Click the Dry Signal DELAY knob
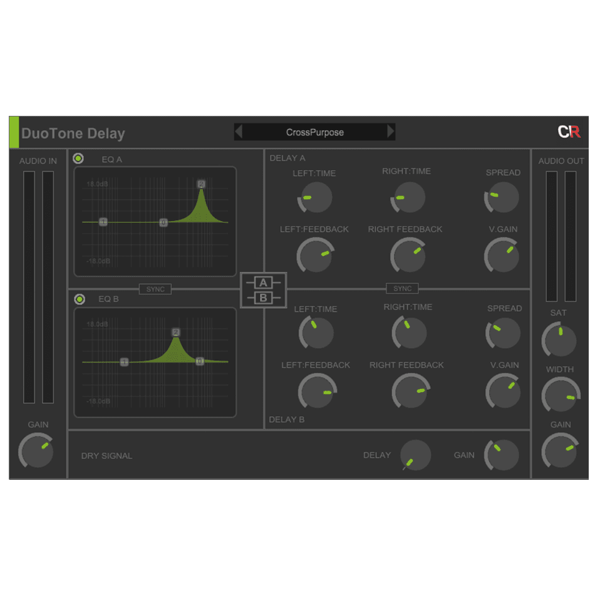The height and width of the screenshot is (595, 595). (415, 455)
